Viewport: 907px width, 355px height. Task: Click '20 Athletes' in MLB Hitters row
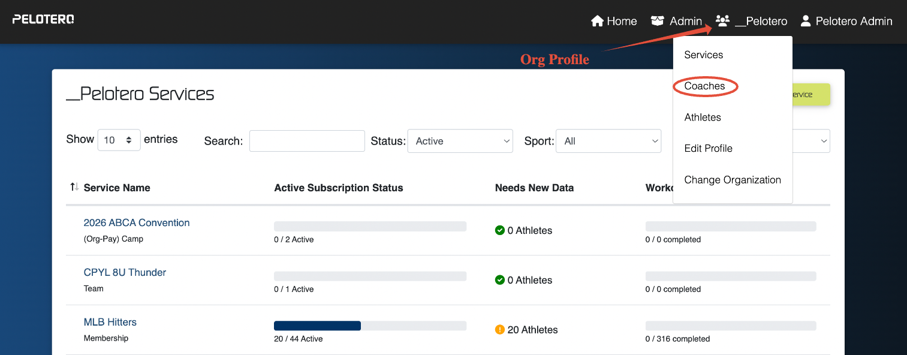click(532, 330)
